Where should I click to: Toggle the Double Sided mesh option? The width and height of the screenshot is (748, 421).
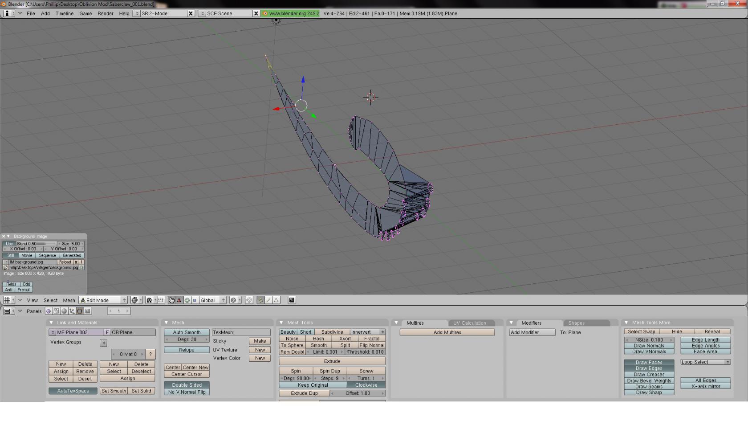point(187,385)
